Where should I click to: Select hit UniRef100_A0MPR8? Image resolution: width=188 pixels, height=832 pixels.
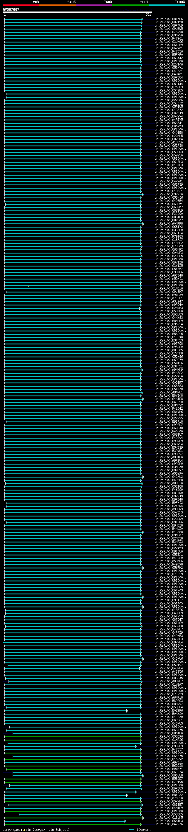168,223
